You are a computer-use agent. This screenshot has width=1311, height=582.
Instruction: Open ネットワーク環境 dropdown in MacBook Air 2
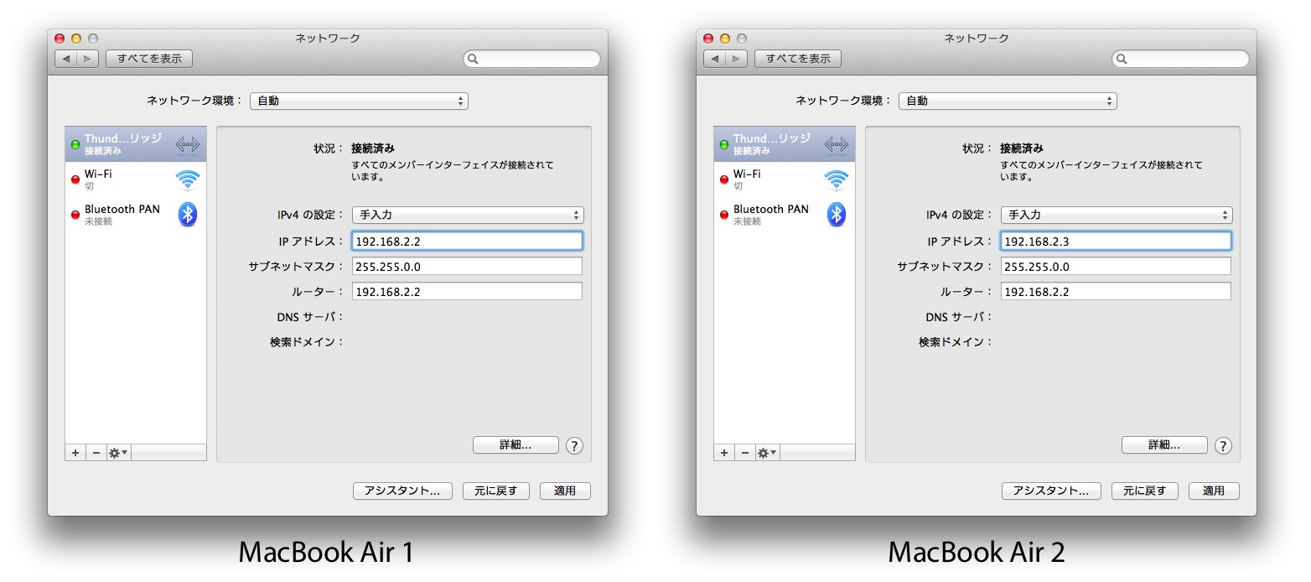1008,101
